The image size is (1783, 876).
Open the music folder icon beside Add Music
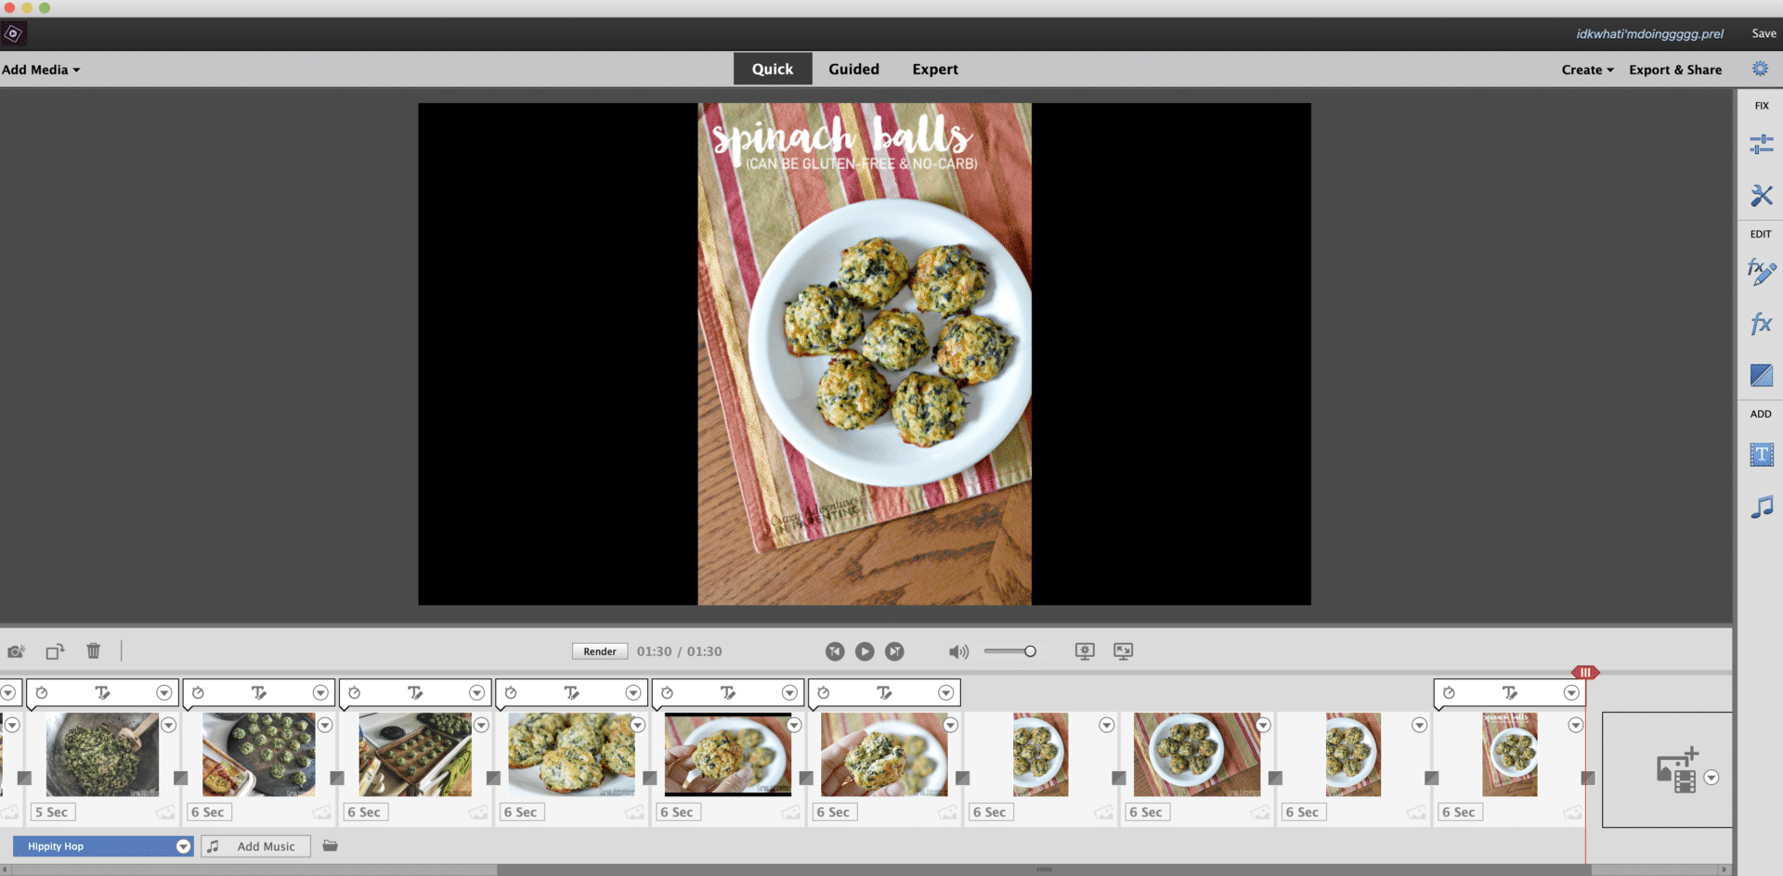click(330, 845)
